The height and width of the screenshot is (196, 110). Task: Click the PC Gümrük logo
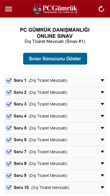[55, 8]
